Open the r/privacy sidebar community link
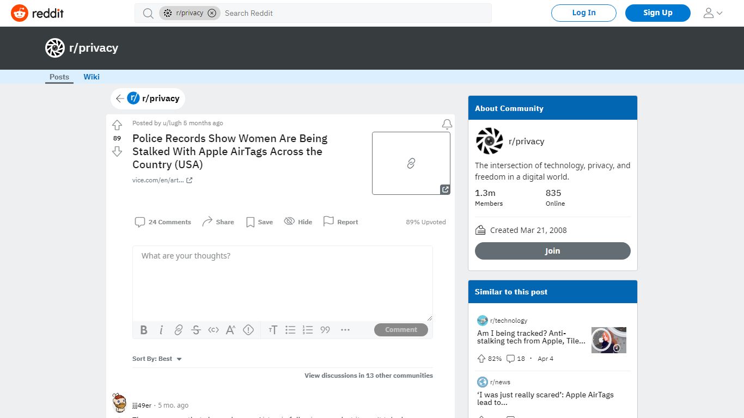Image resolution: width=744 pixels, height=418 pixels. pos(526,142)
